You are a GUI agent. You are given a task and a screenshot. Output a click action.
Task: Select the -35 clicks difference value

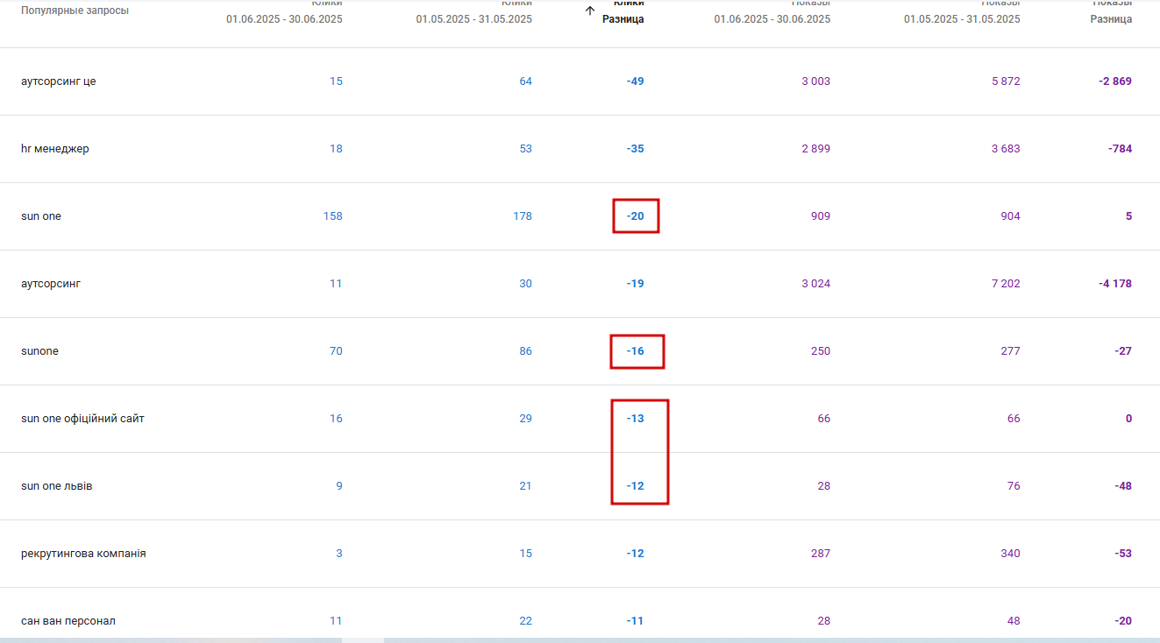(635, 149)
